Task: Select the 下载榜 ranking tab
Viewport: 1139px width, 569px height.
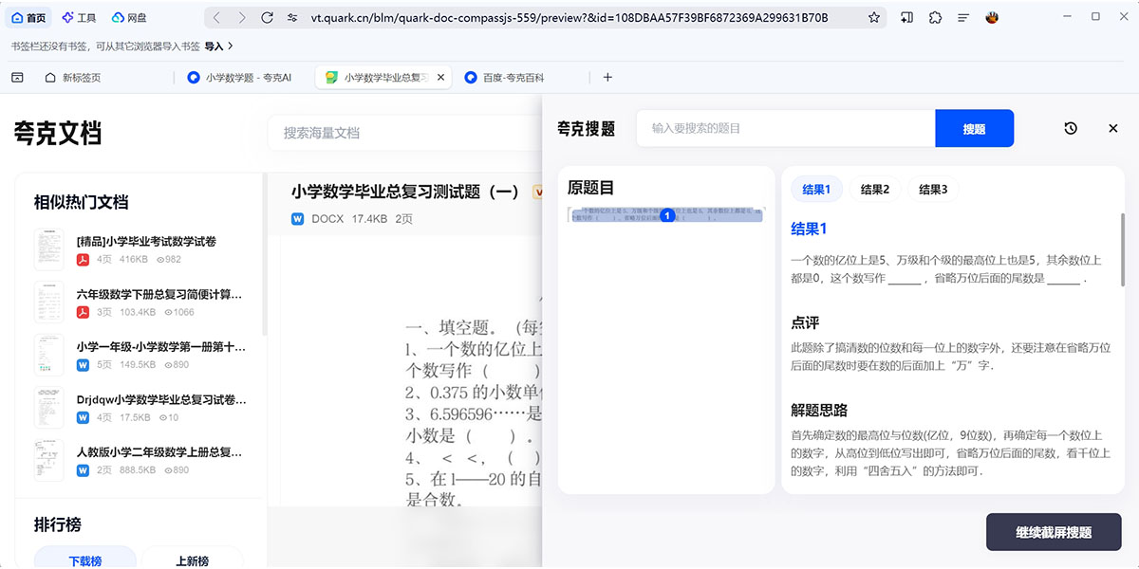Action: tap(84, 560)
